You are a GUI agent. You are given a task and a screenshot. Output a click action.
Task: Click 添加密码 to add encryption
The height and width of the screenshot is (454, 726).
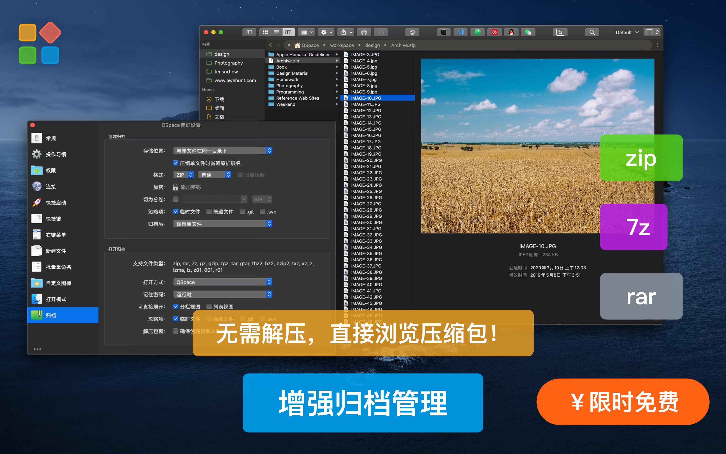190,187
